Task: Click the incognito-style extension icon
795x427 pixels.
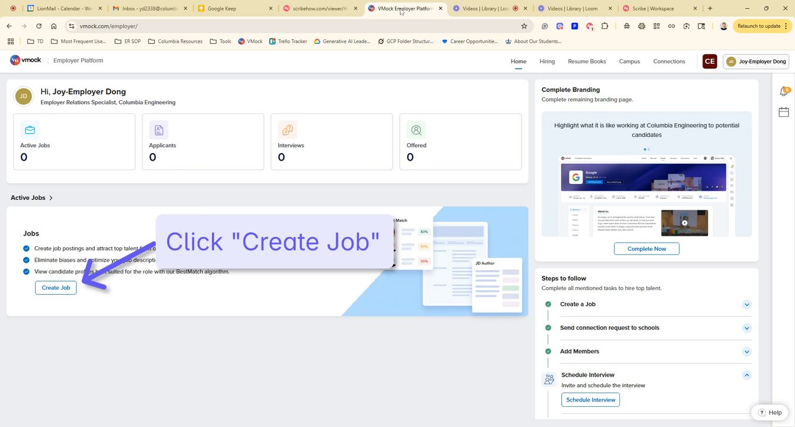Action: pyautogui.click(x=627, y=26)
